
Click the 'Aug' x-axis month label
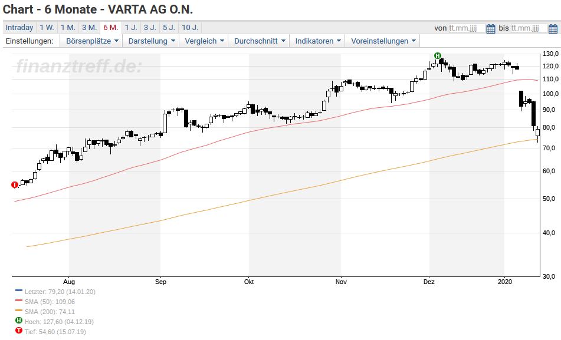point(69,282)
